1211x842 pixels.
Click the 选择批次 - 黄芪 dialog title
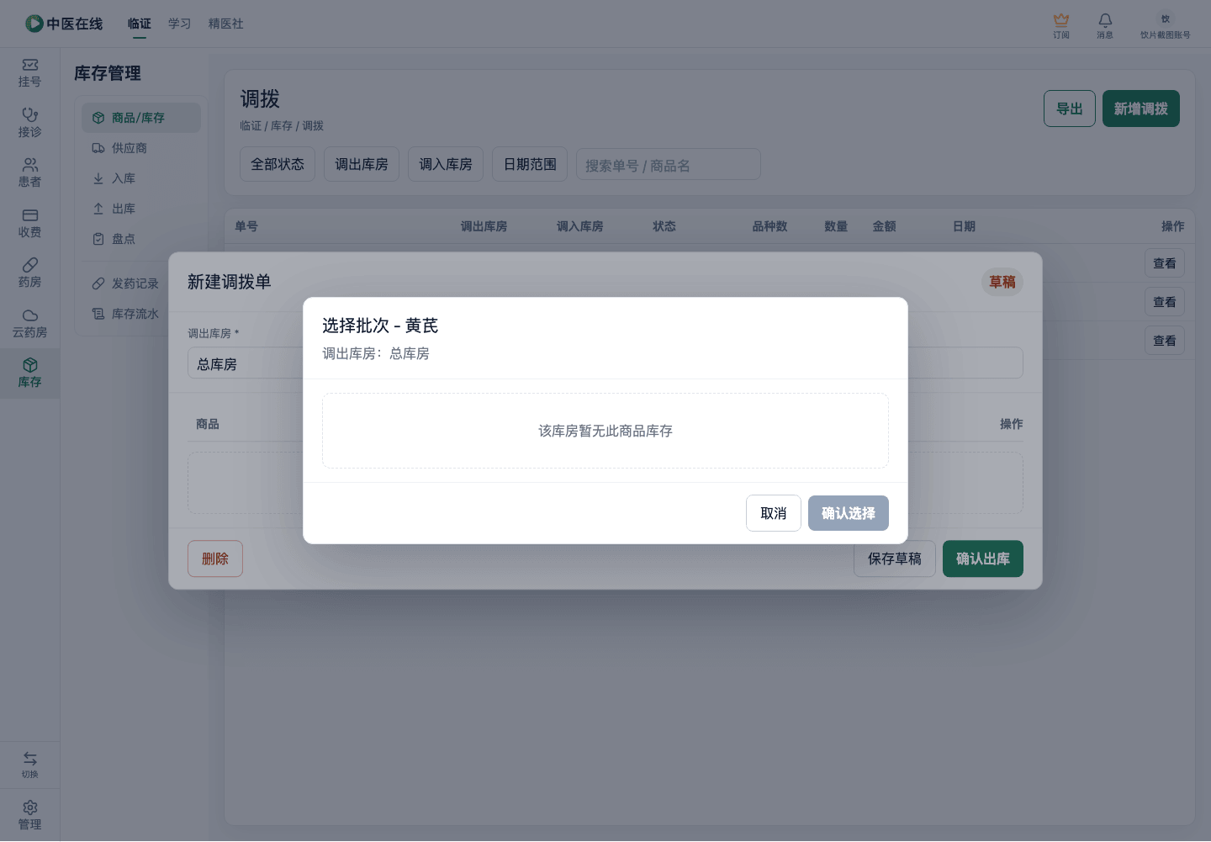pos(380,326)
